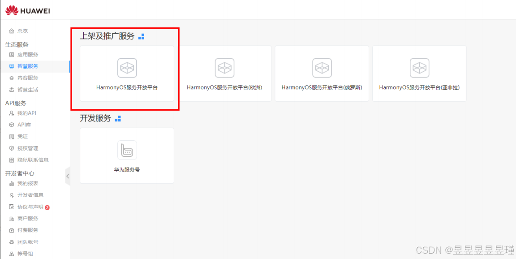Click the 协议与声明 sidebar text

[x=30, y=207]
